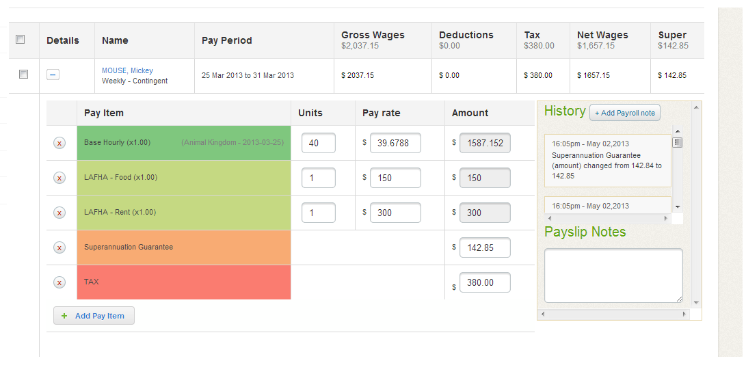The height and width of the screenshot is (376, 746).
Task: Remove the Base Hourly pay item
Action: coord(59,143)
